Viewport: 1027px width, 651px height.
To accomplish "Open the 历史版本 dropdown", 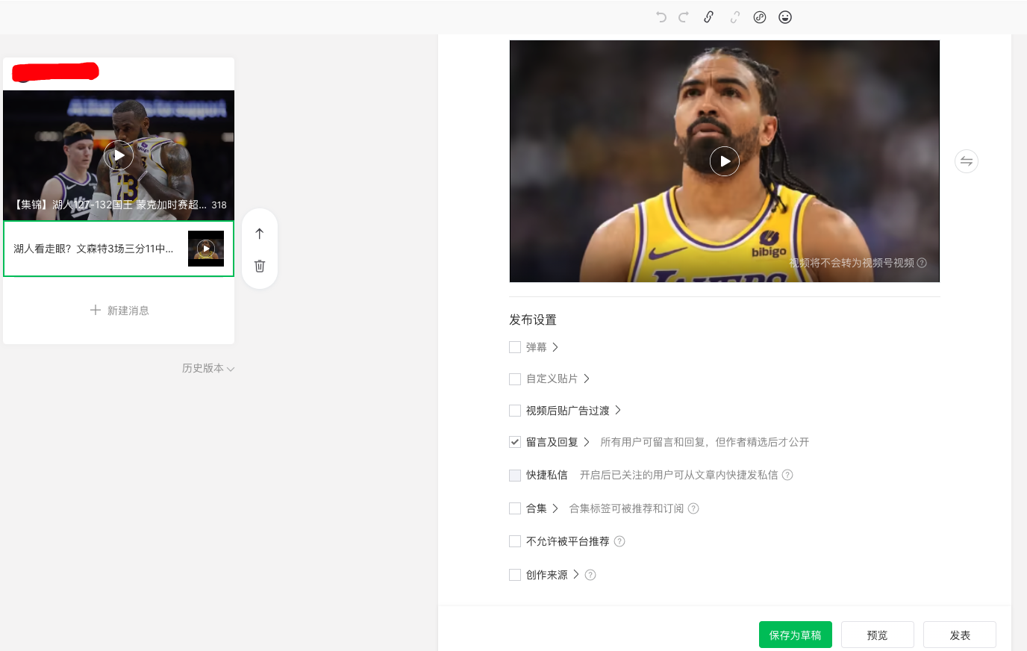I will [208, 368].
